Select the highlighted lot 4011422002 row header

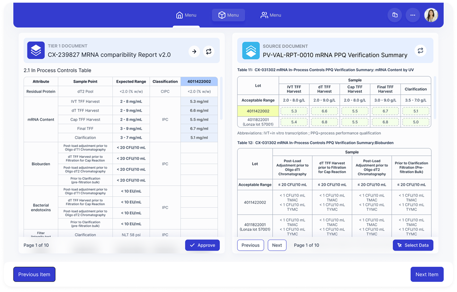click(258, 111)
